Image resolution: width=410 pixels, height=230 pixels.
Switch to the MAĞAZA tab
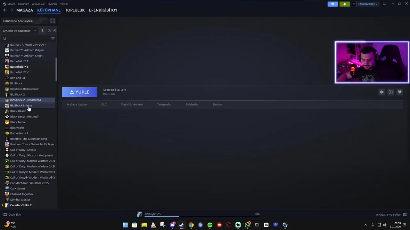click(25, 10)
